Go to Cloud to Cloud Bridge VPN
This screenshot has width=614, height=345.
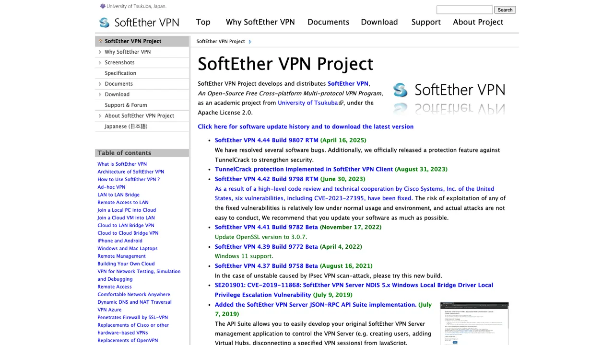[x=128, y=233]
